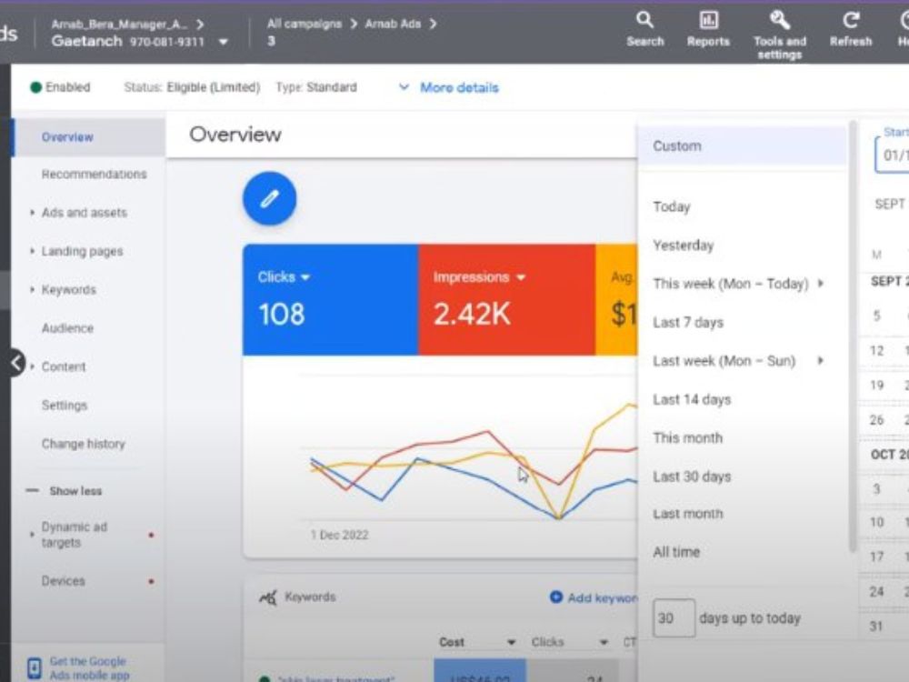
Task: Expand Ads and assets in the sidebar
Action: tap(32, 213)
